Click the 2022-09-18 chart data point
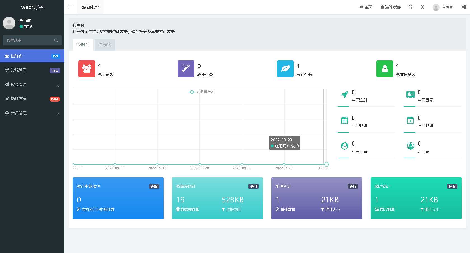Viewport: 470px width, 253px height. pyautogui.click(x=115, y=164)
